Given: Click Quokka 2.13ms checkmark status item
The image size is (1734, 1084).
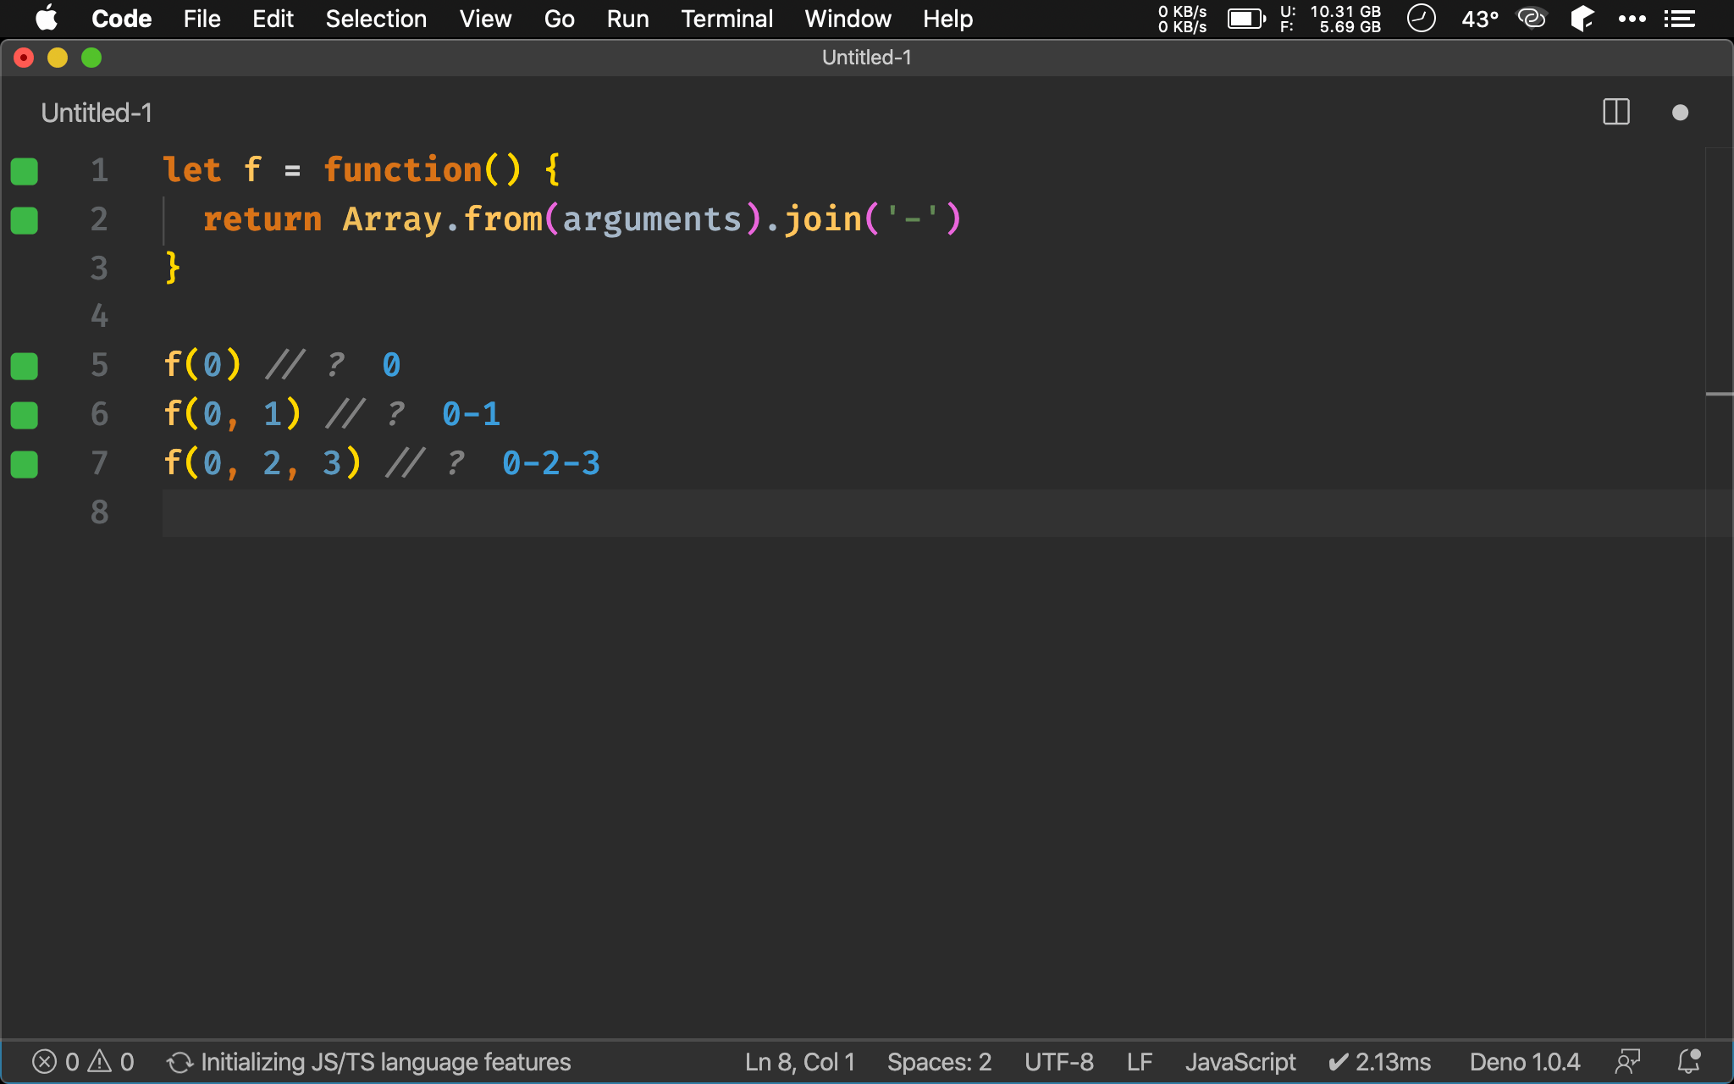Looking at the screenshot, I should tap(1379, 1062).
